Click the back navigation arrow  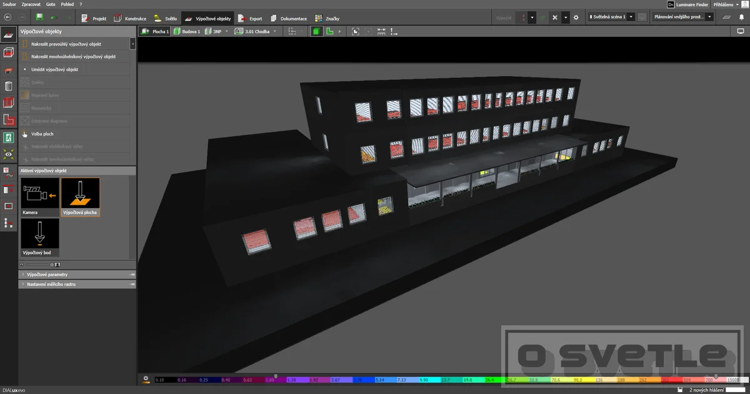point(7,17)
